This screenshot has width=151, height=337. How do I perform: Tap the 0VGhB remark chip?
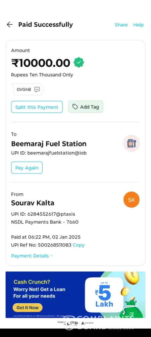28,89
